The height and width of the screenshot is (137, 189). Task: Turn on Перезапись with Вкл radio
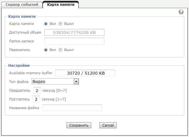46,50
